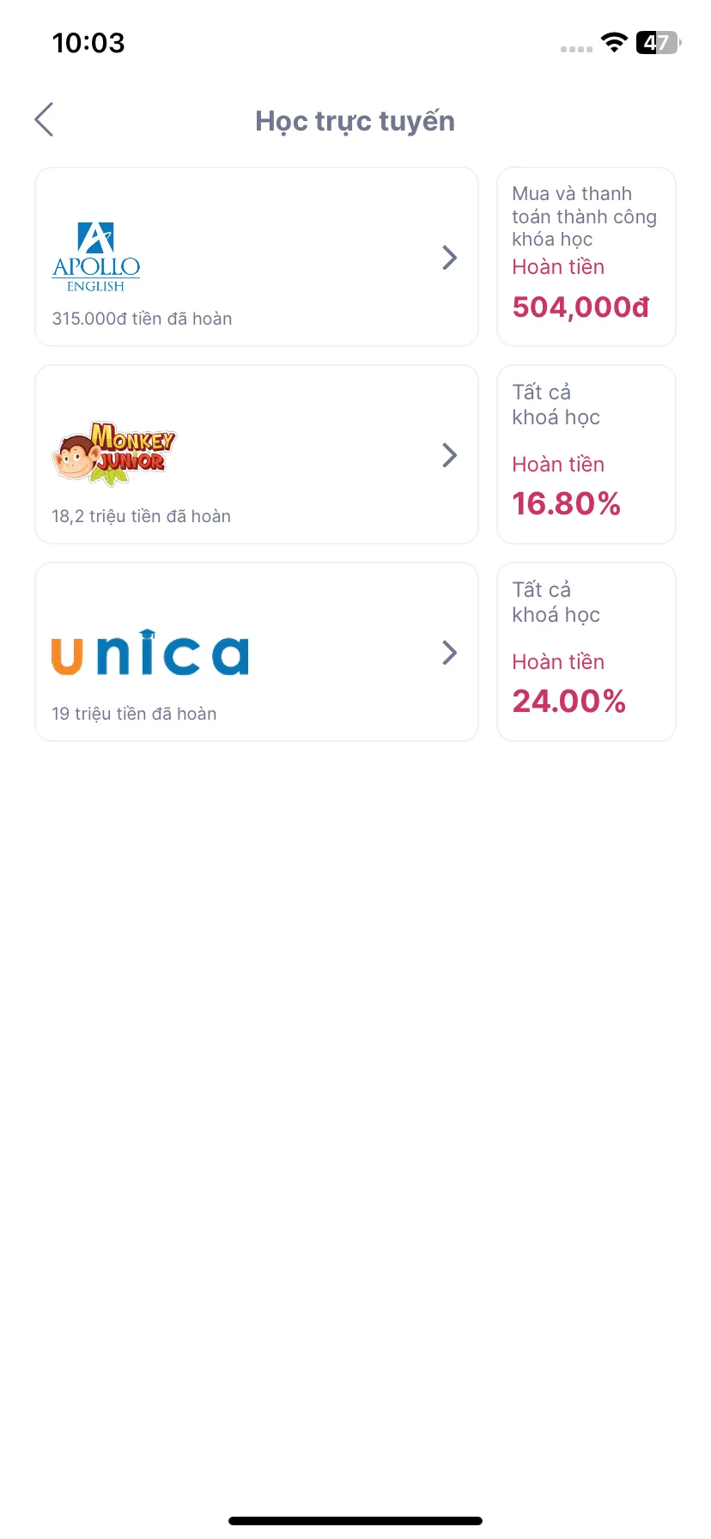The width and height of the screenshot is (711, 1539).
Task: Tap the cellular signal dots icon
Action: (576, 49)
